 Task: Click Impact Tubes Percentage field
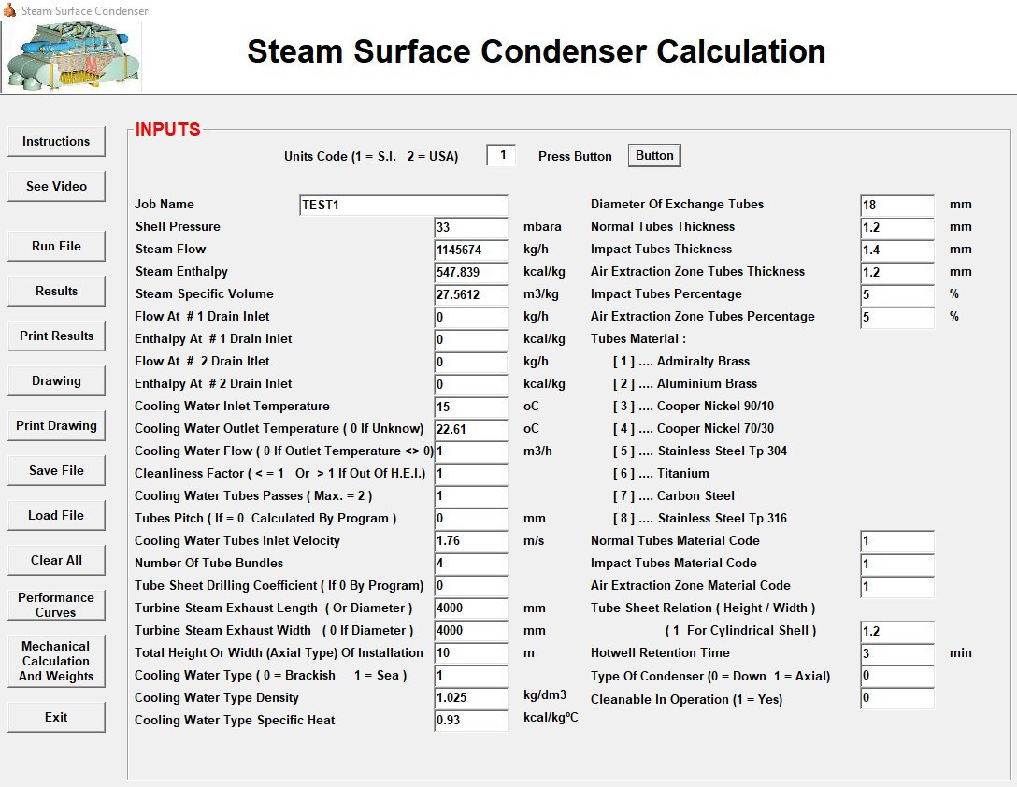(x=897, y=294)
